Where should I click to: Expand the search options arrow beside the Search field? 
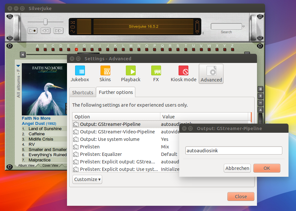243,27
